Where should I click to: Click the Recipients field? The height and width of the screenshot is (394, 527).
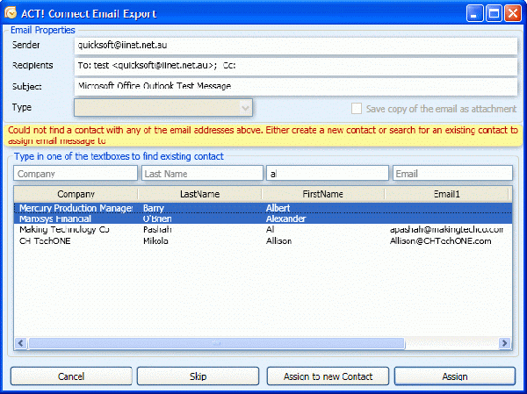point(295,66)
